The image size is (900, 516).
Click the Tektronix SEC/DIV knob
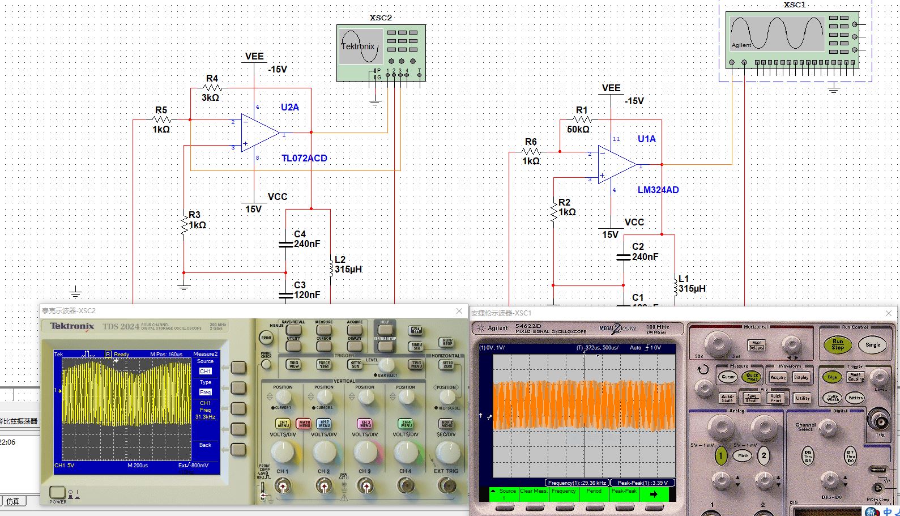pyautogui.click(x=447, y=452)
